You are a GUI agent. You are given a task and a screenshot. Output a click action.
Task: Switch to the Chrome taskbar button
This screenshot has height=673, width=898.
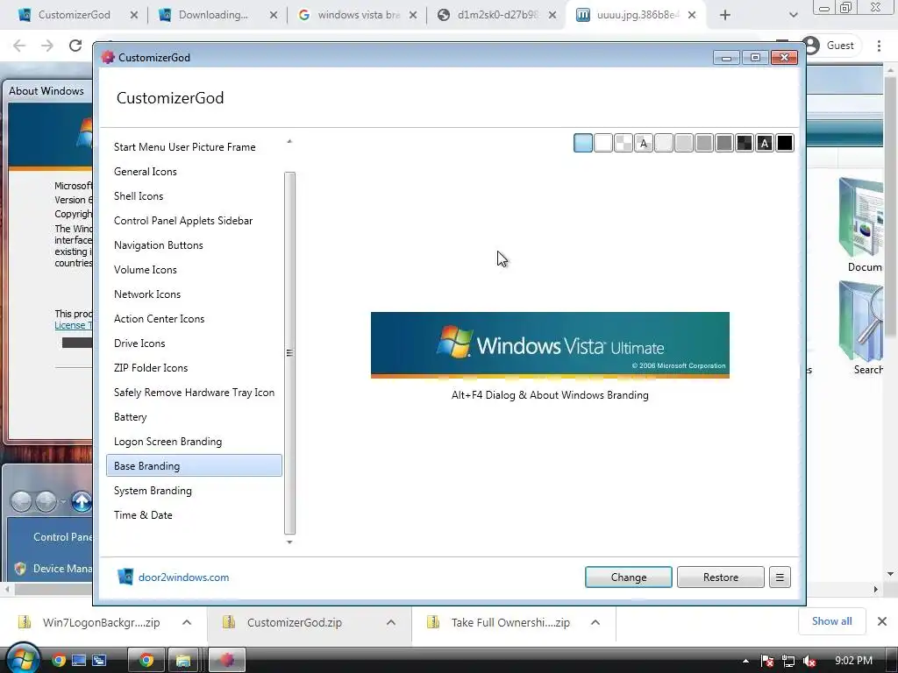pyautogui.click(x=146, y=661)
